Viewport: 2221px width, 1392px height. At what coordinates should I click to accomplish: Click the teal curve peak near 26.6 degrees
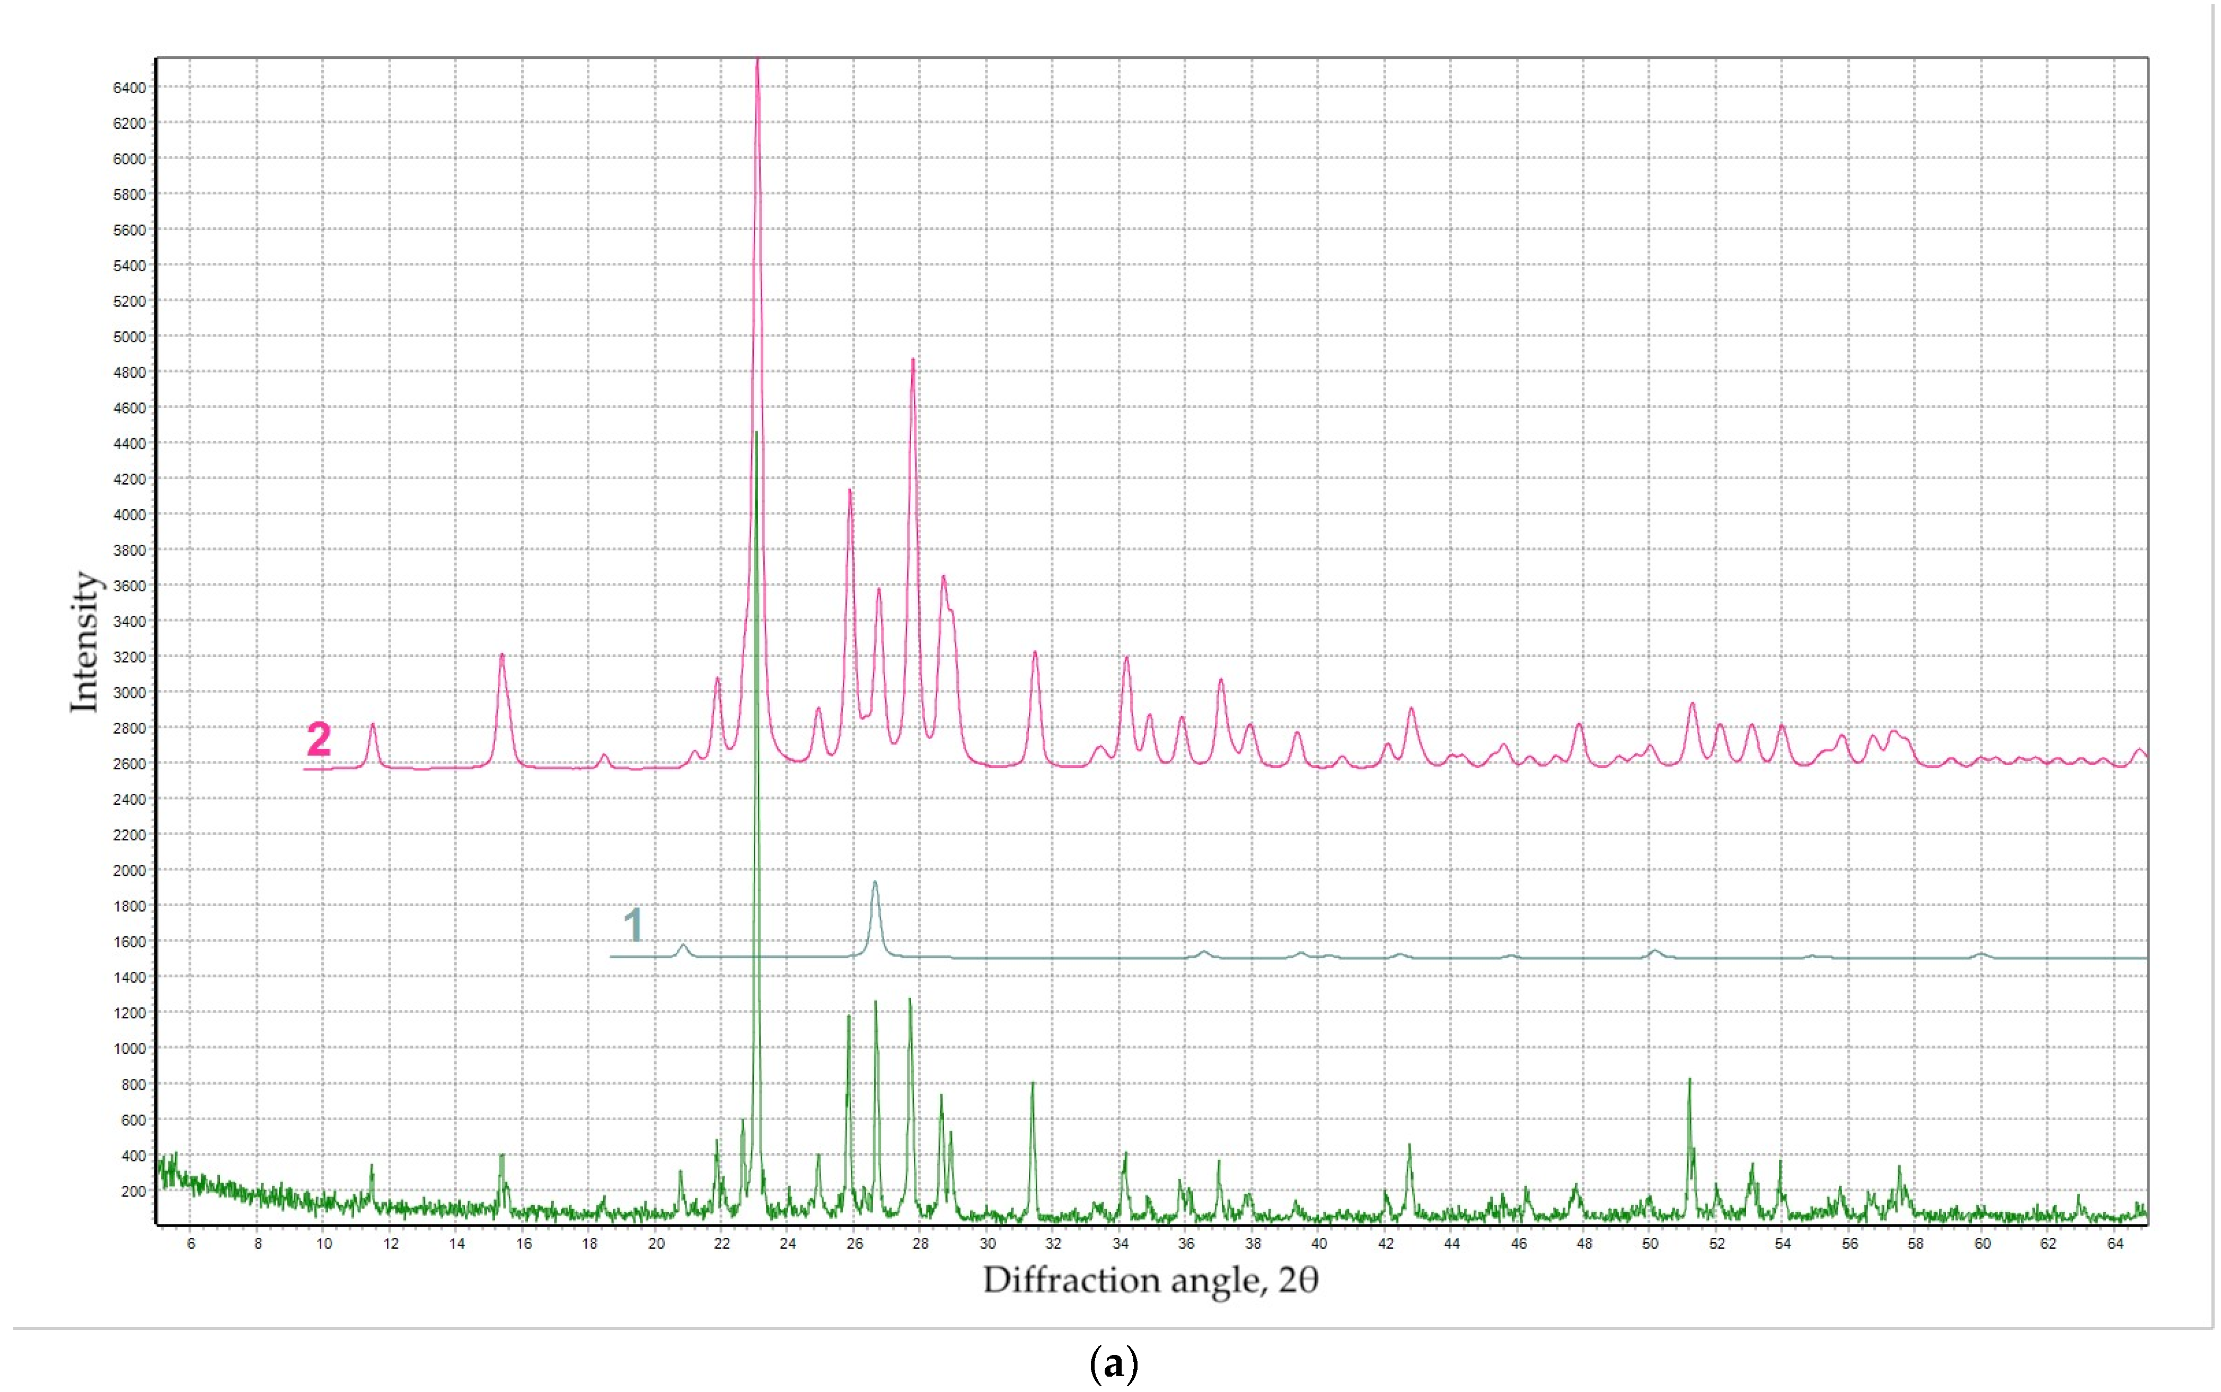pos(875,885)
